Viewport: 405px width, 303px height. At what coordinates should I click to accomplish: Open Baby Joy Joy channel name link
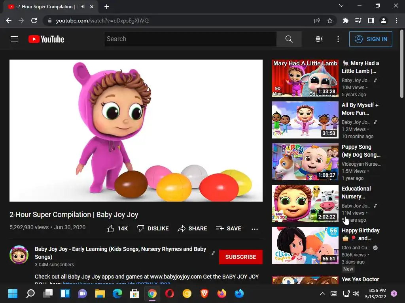coord(120,253)
